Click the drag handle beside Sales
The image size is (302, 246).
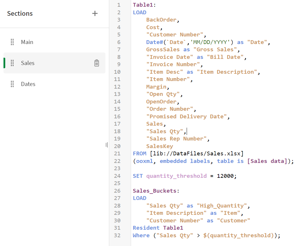point(12,63)
